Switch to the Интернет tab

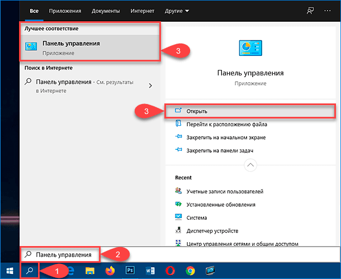142,11
